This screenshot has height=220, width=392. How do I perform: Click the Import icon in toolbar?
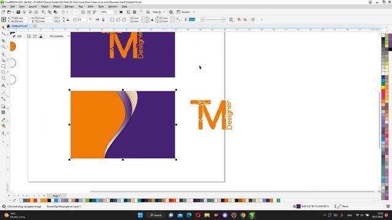83,12
